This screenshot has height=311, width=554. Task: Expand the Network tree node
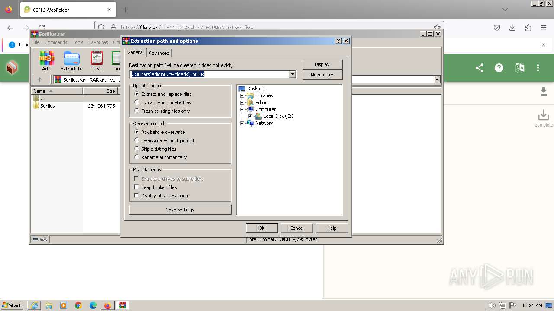pyautogui.click(x=242, y=123)
